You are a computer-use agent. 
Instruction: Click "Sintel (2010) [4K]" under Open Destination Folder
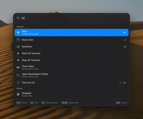pos(30,77)
